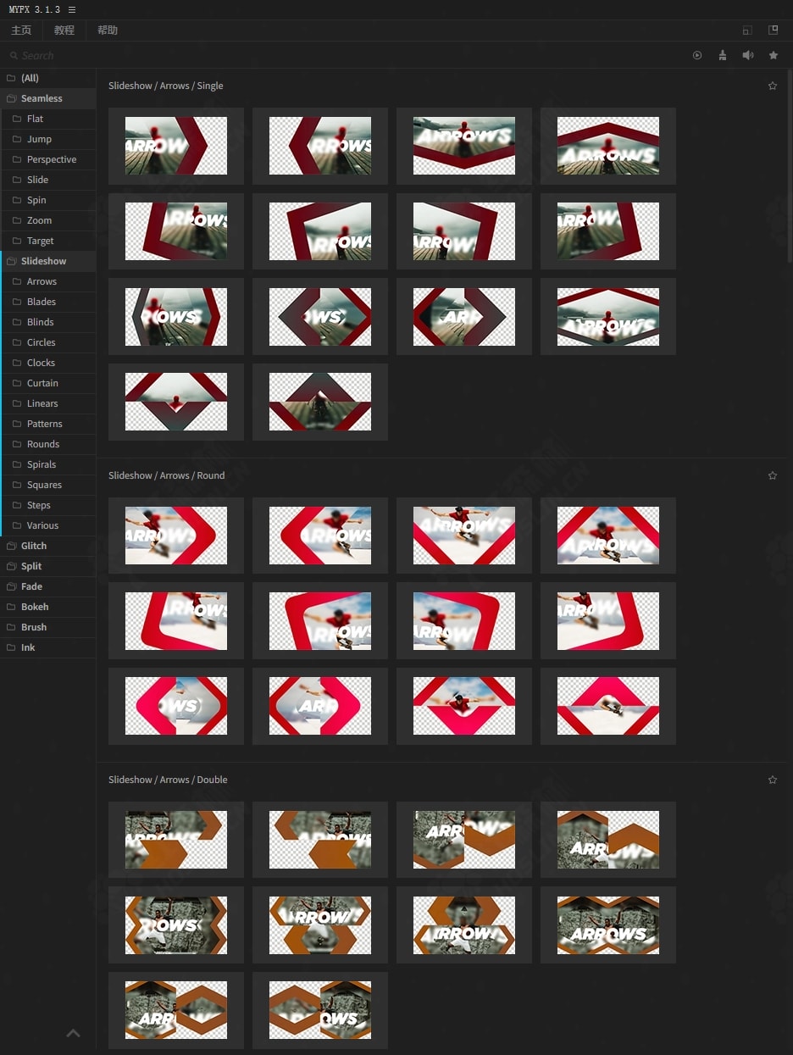Favorite the Slideshow / Arrows / Single group

point(773,86)
